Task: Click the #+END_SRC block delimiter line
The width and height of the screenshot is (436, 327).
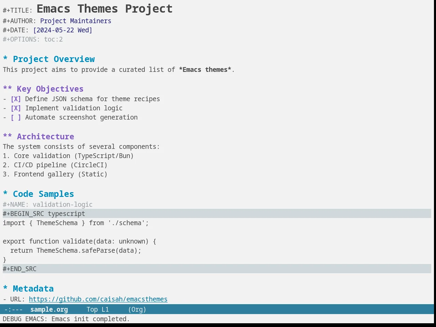Action: (217, 269)
